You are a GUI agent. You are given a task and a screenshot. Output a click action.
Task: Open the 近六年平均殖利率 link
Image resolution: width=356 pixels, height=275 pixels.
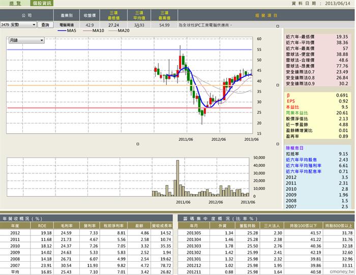click(304, 166)
